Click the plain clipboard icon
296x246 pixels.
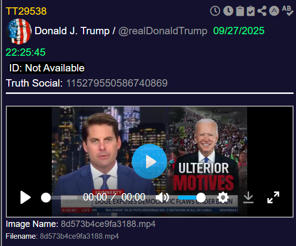click(240, 11)
